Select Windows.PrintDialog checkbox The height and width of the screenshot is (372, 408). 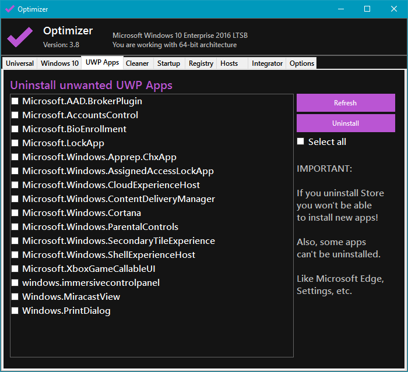[15, 311]
